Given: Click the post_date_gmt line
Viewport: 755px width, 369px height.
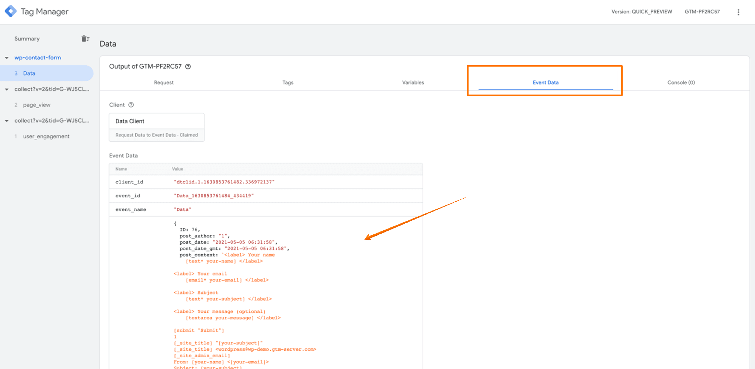Looking at the screenshot, I should 234,249.
